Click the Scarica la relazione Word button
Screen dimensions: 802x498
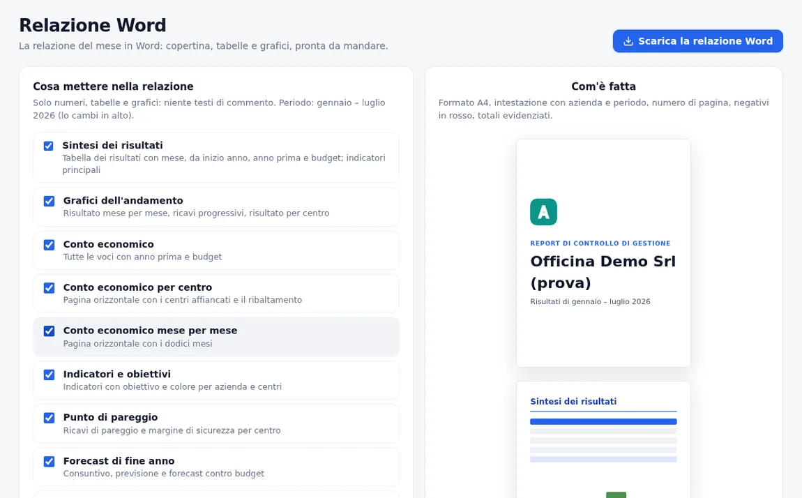(x=697, y=41)
